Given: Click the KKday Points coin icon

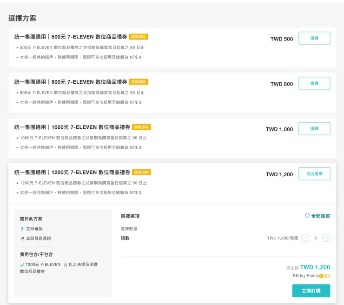Looking at the screenshot, I should point(321,276).
